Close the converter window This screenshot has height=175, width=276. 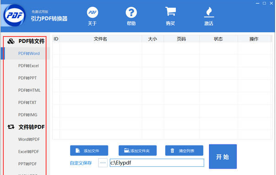click(271, 3)
